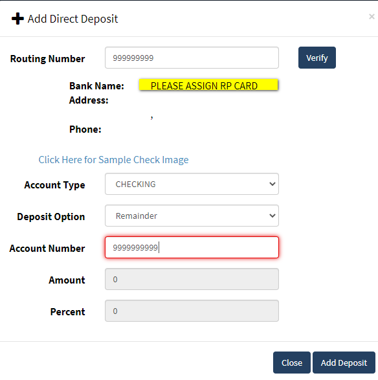Viewport: 378px width, 380px height.
Task: Select the disabled Amount field
Action: tap(192, 279)
